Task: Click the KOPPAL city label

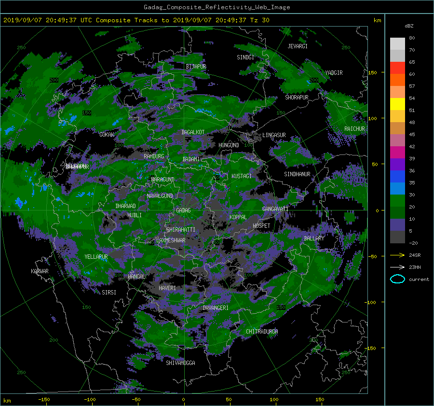Action: pos(238,217)
